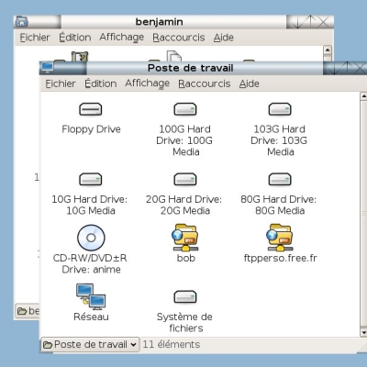The image size is (367, 367).
Task: Select the bob network folder icon
Action: tap(184, 238)
